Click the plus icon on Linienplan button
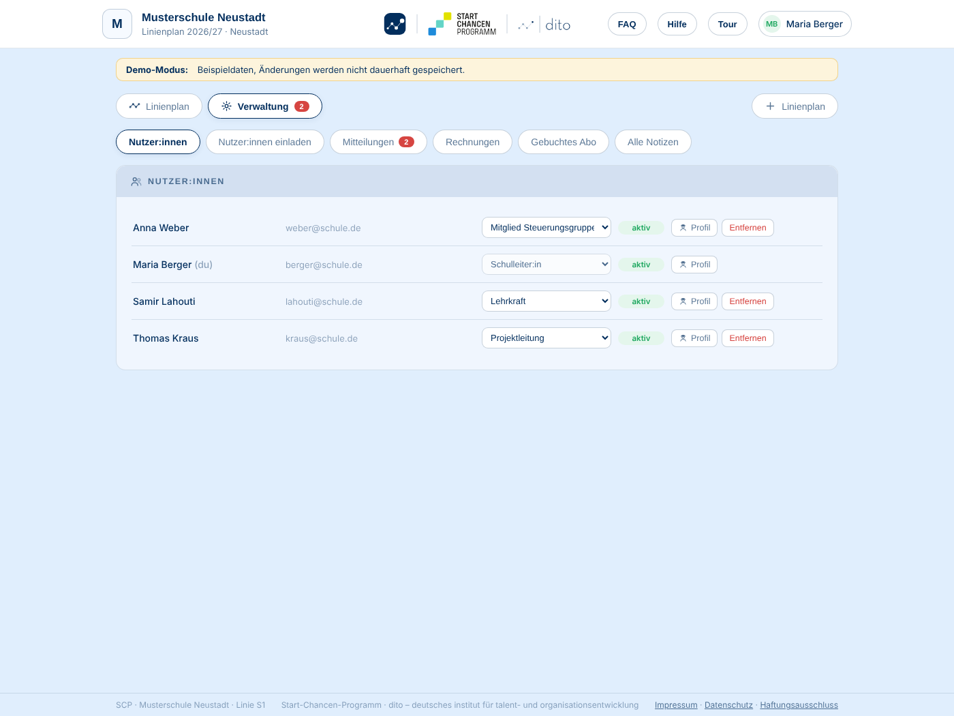This screenshot has height=716, width=954. click(770, 106)
